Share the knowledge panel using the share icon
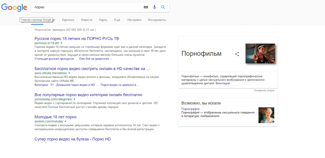 pos(237,54)
